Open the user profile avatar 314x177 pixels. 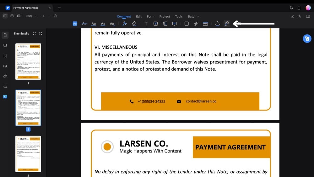coord(308,8)
